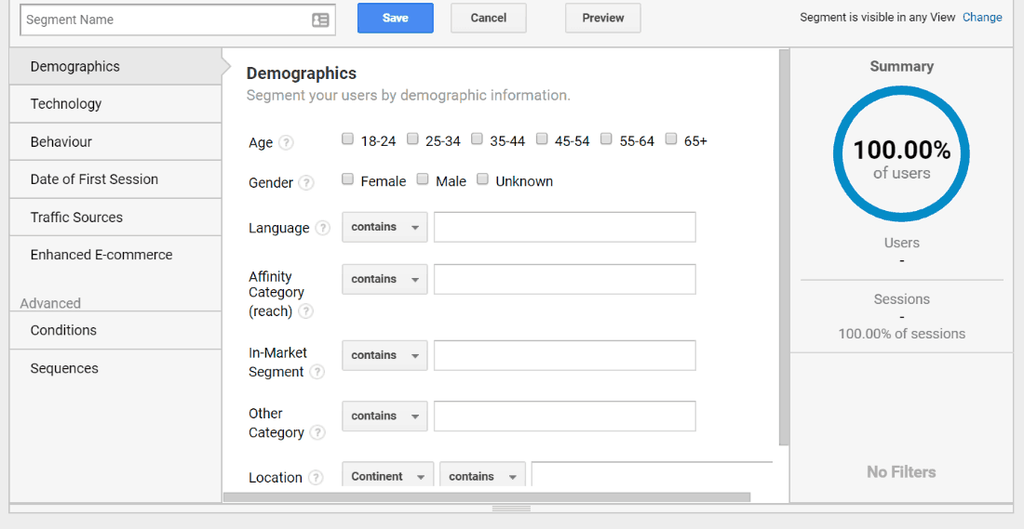Click the horizontal scrollbar under the form
This screenshot has height=529, width=1024.
coord(487,497)
